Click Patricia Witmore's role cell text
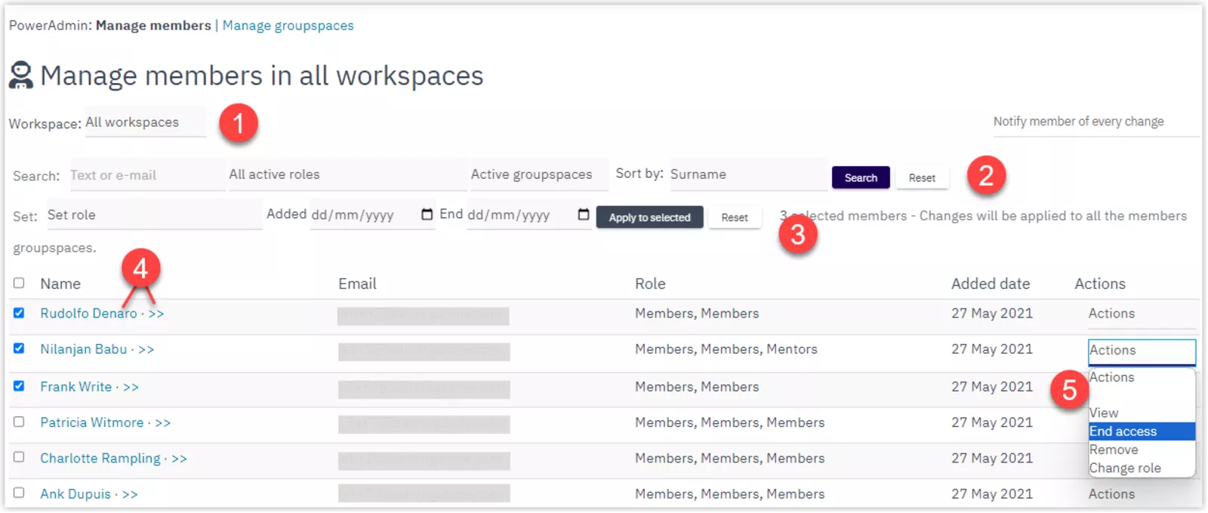The height and width of the screenshot is (513, 1208). click(x=730, y=422)
